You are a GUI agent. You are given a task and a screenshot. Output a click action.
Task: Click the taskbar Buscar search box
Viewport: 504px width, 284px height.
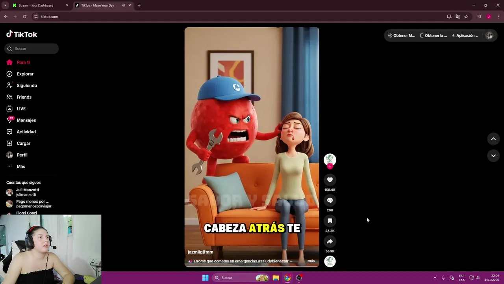[241, 278]
